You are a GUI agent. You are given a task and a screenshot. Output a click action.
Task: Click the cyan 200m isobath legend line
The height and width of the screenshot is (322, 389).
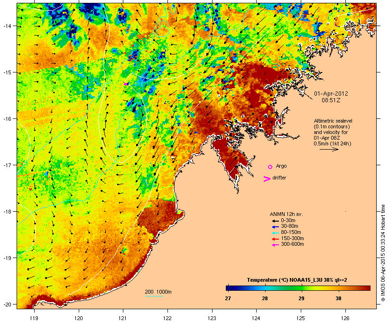[154, 296]
